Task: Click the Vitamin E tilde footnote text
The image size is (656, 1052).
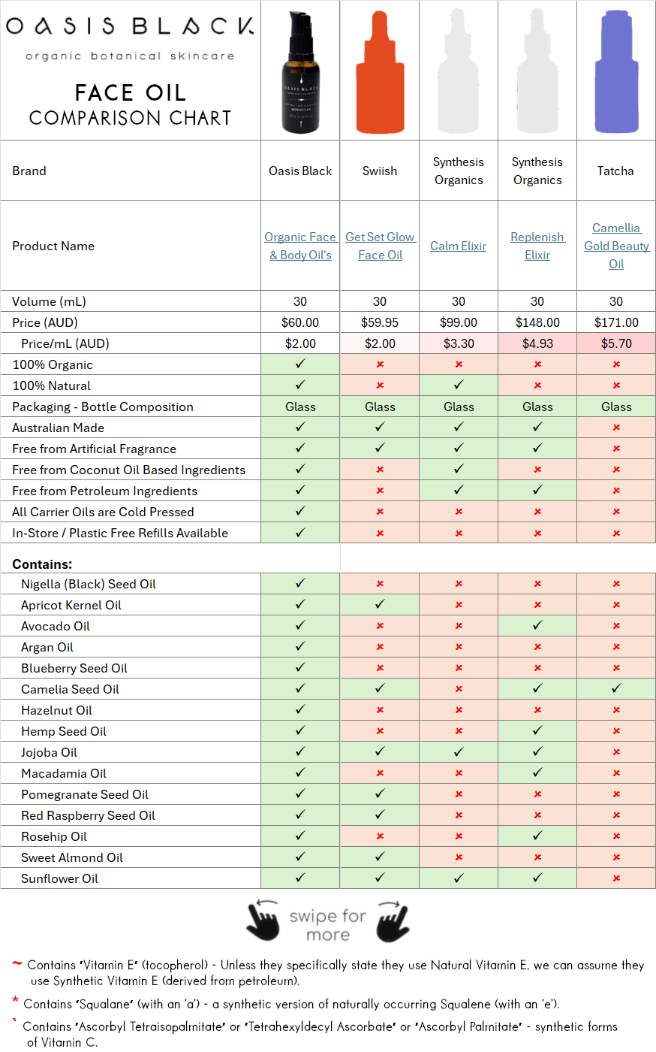Action: coord(336,972)
